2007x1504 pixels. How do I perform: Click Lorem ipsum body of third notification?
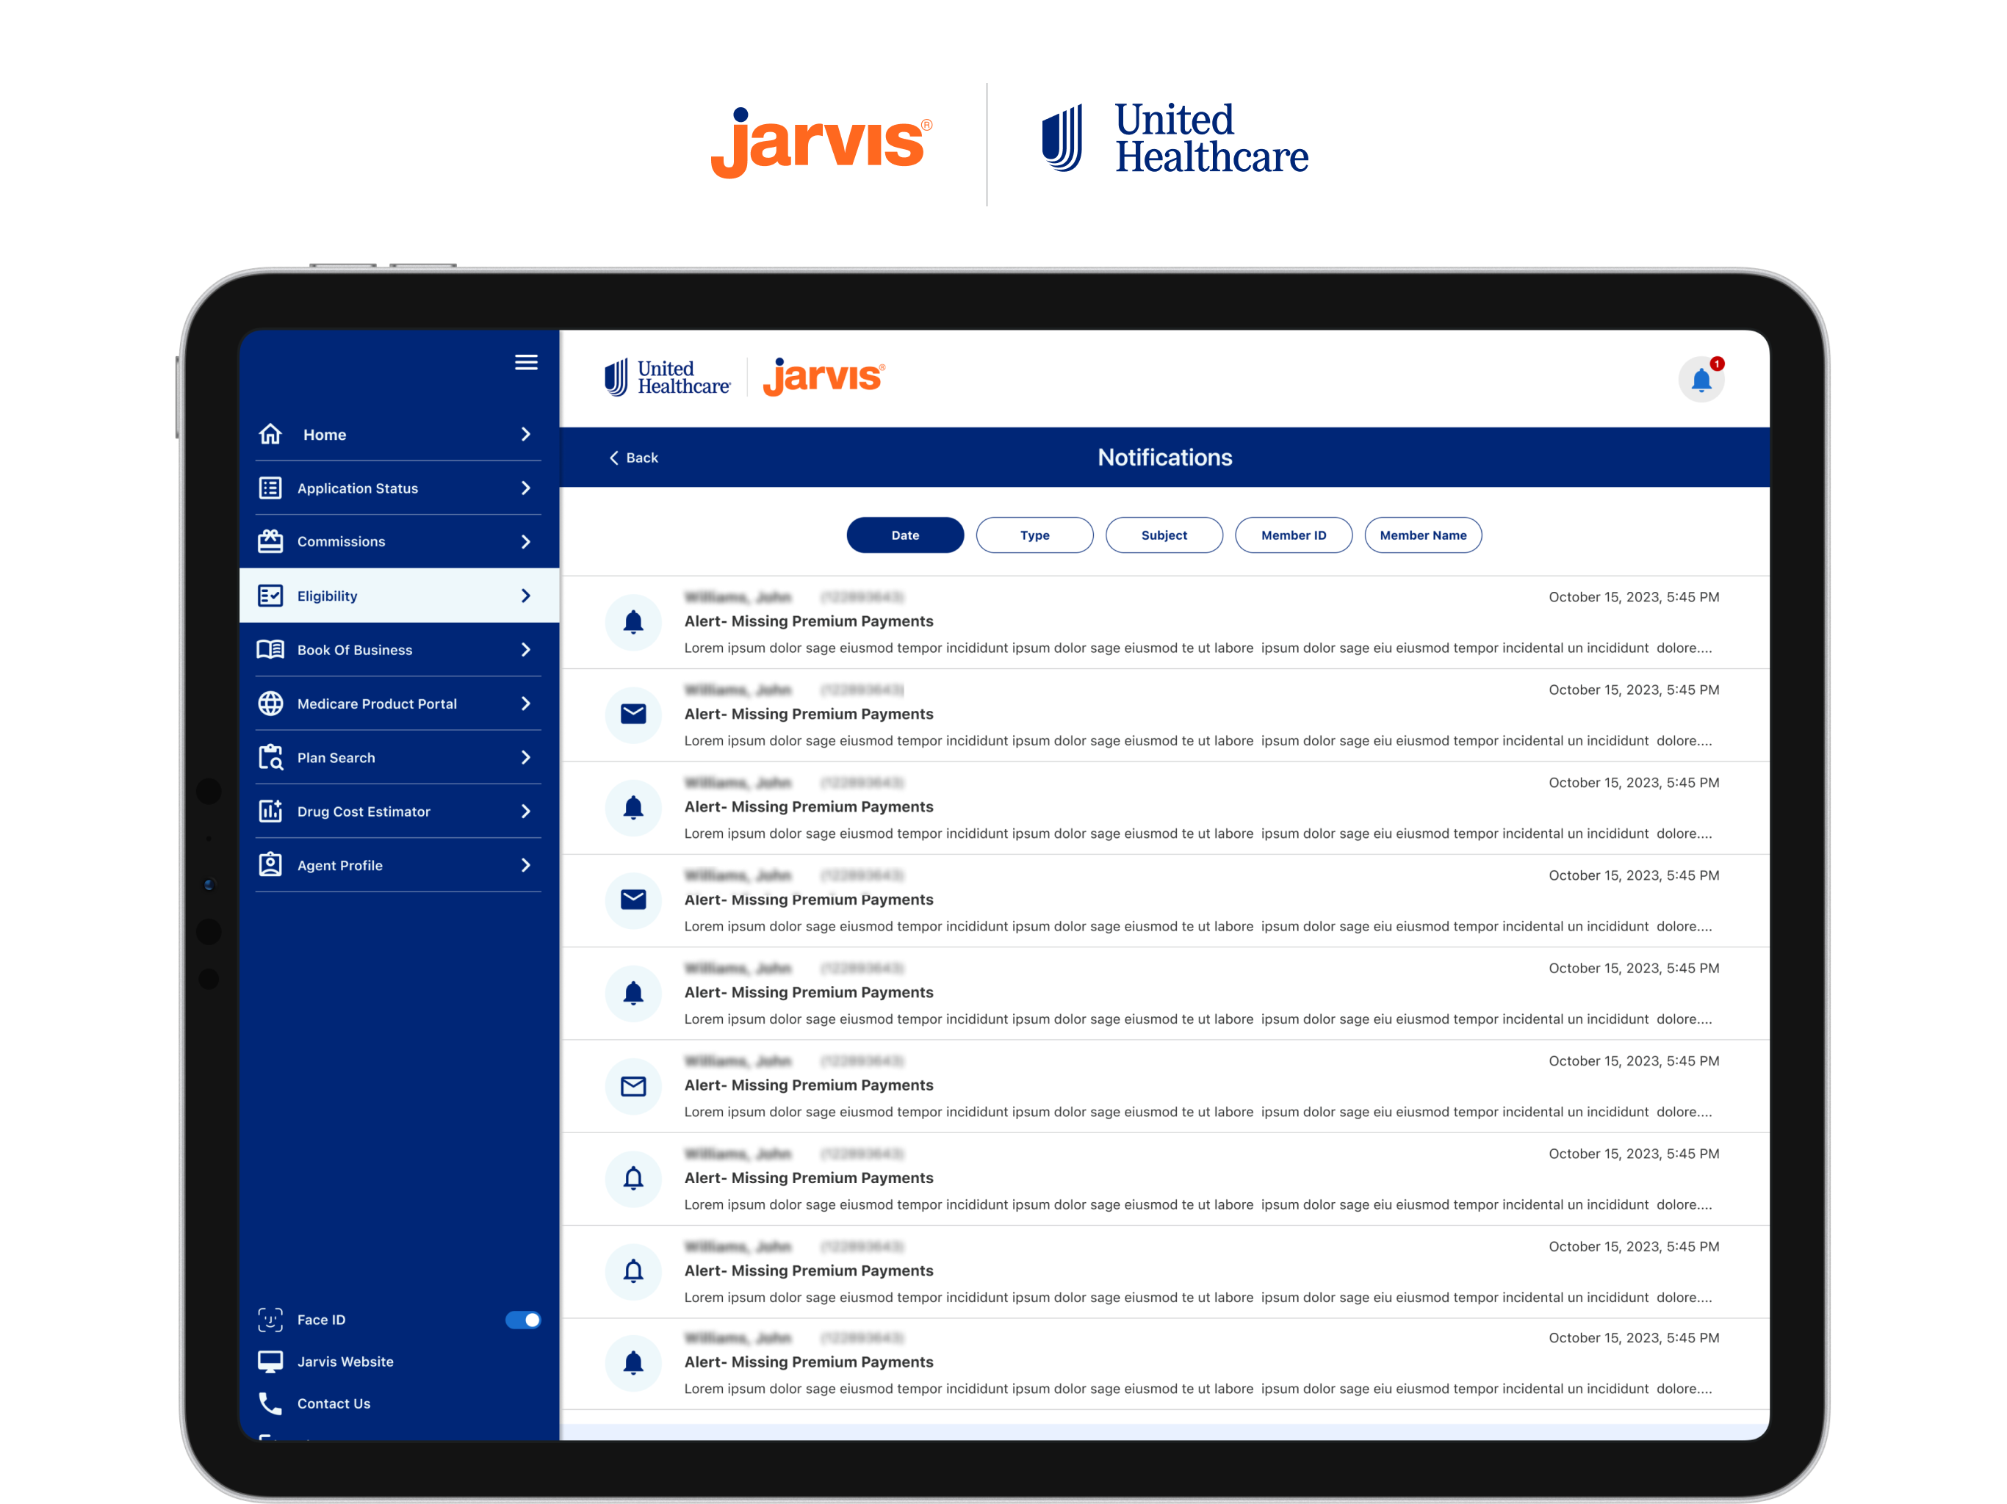(x=1197, y=834)
